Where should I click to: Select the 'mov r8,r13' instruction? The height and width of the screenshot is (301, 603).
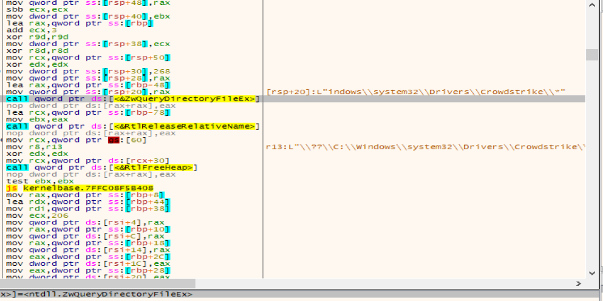click(34, 147)
